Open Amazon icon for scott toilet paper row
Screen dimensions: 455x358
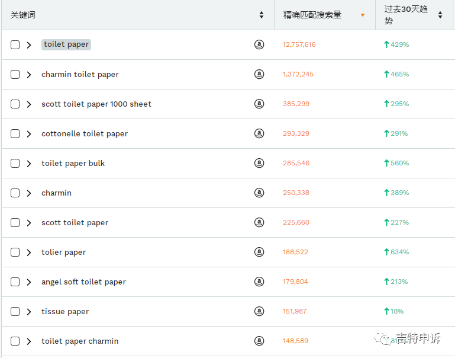tap(259, 222)
